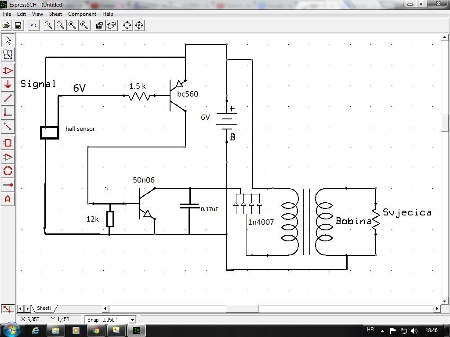Open Chrome from the taskbar
450x337 pixels.
(96, 330)
